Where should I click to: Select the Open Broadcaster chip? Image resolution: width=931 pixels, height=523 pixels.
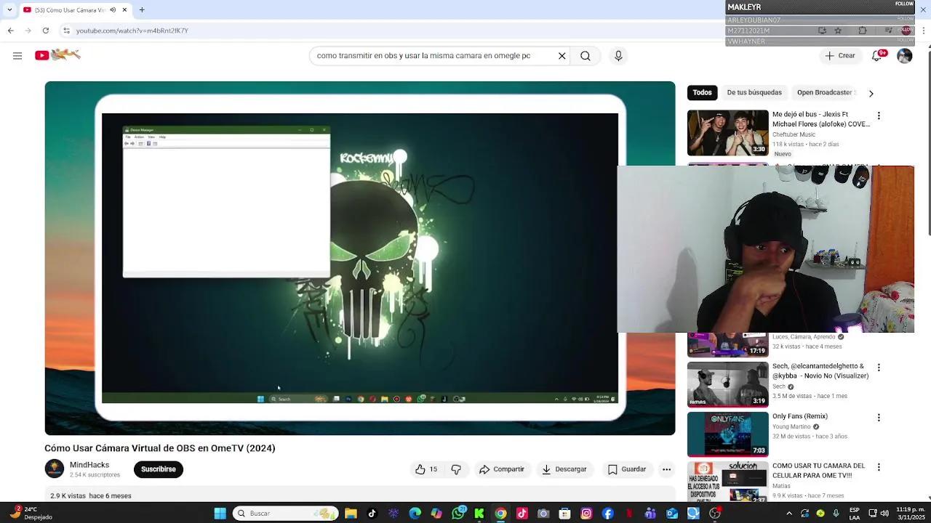click(825, 92)
